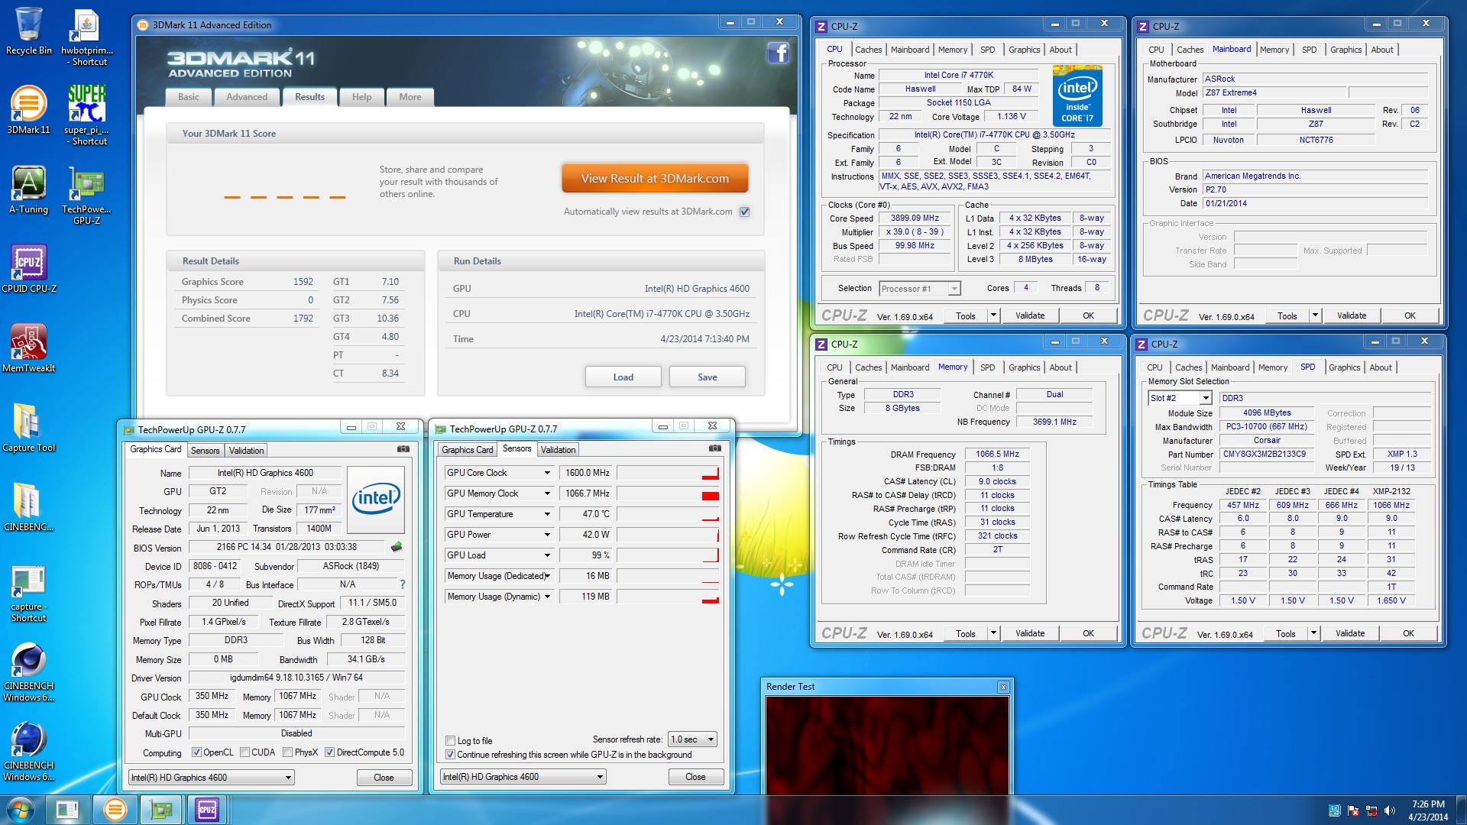
Task: Open the Memory Slot #2 selection dropdown
Action: point(1205,398)
